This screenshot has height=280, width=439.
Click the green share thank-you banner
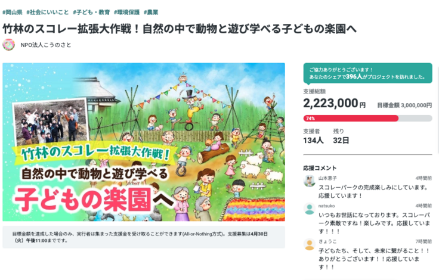point(367,73)
